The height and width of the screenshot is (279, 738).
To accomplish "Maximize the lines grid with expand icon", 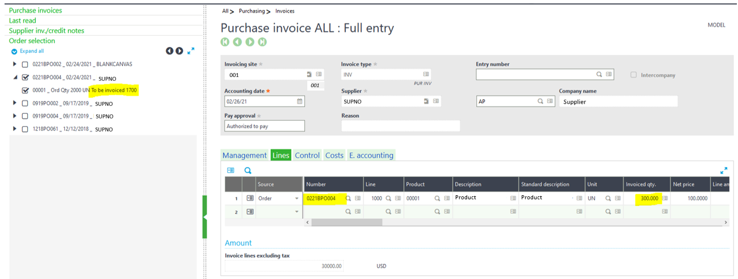I will coord(723,170).
